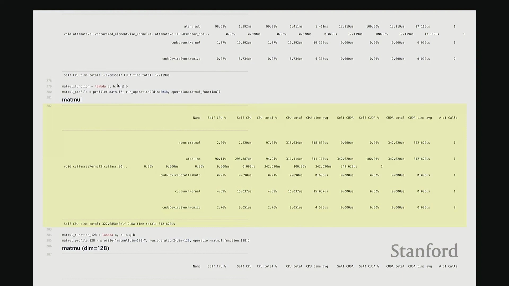Image resolution: width=509 pixels, height=286 pixels.
Task: Click "# of Calls" header in highlighted table
Action: click(x=448, y=118)
